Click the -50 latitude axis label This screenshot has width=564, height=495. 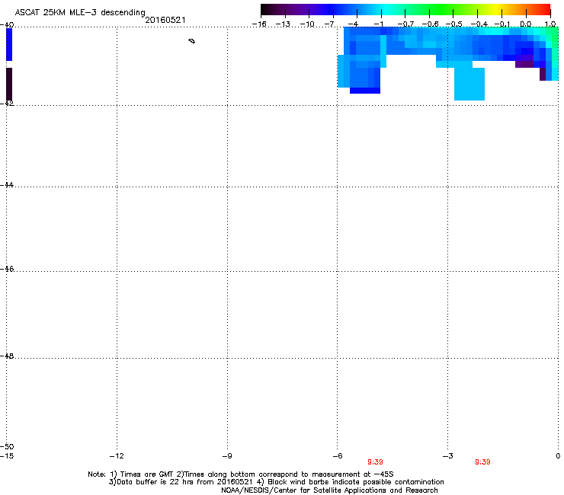coord(7,446)
